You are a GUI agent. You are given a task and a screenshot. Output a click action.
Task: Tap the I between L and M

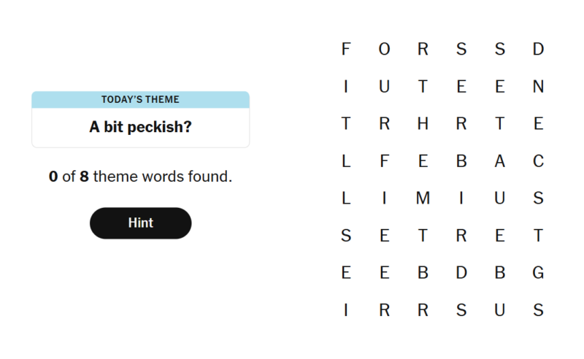point(385,198)
